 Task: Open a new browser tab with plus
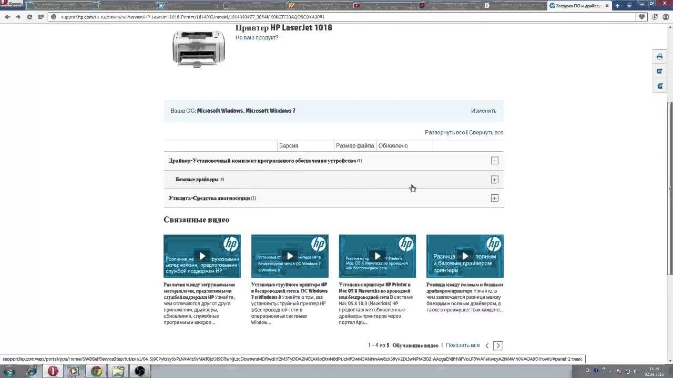618,5
